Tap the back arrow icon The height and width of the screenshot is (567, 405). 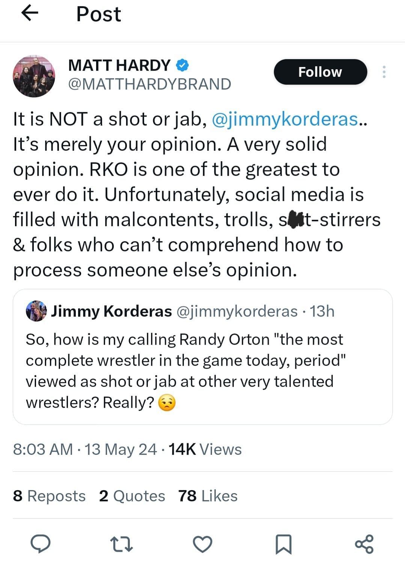[x=30, y=14]
